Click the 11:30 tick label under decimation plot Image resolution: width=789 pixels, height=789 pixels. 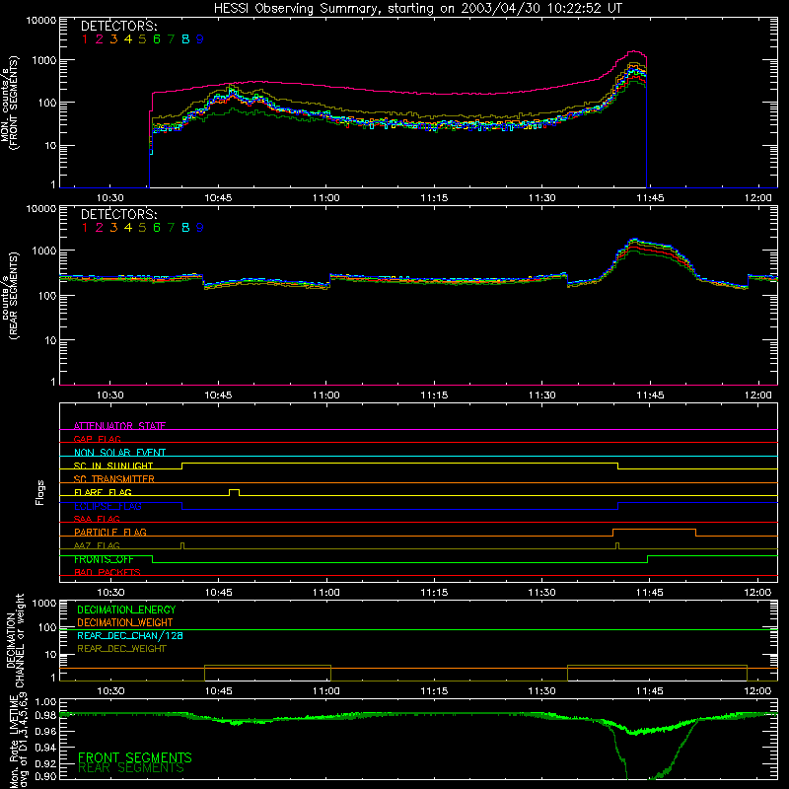pos(541,691)
